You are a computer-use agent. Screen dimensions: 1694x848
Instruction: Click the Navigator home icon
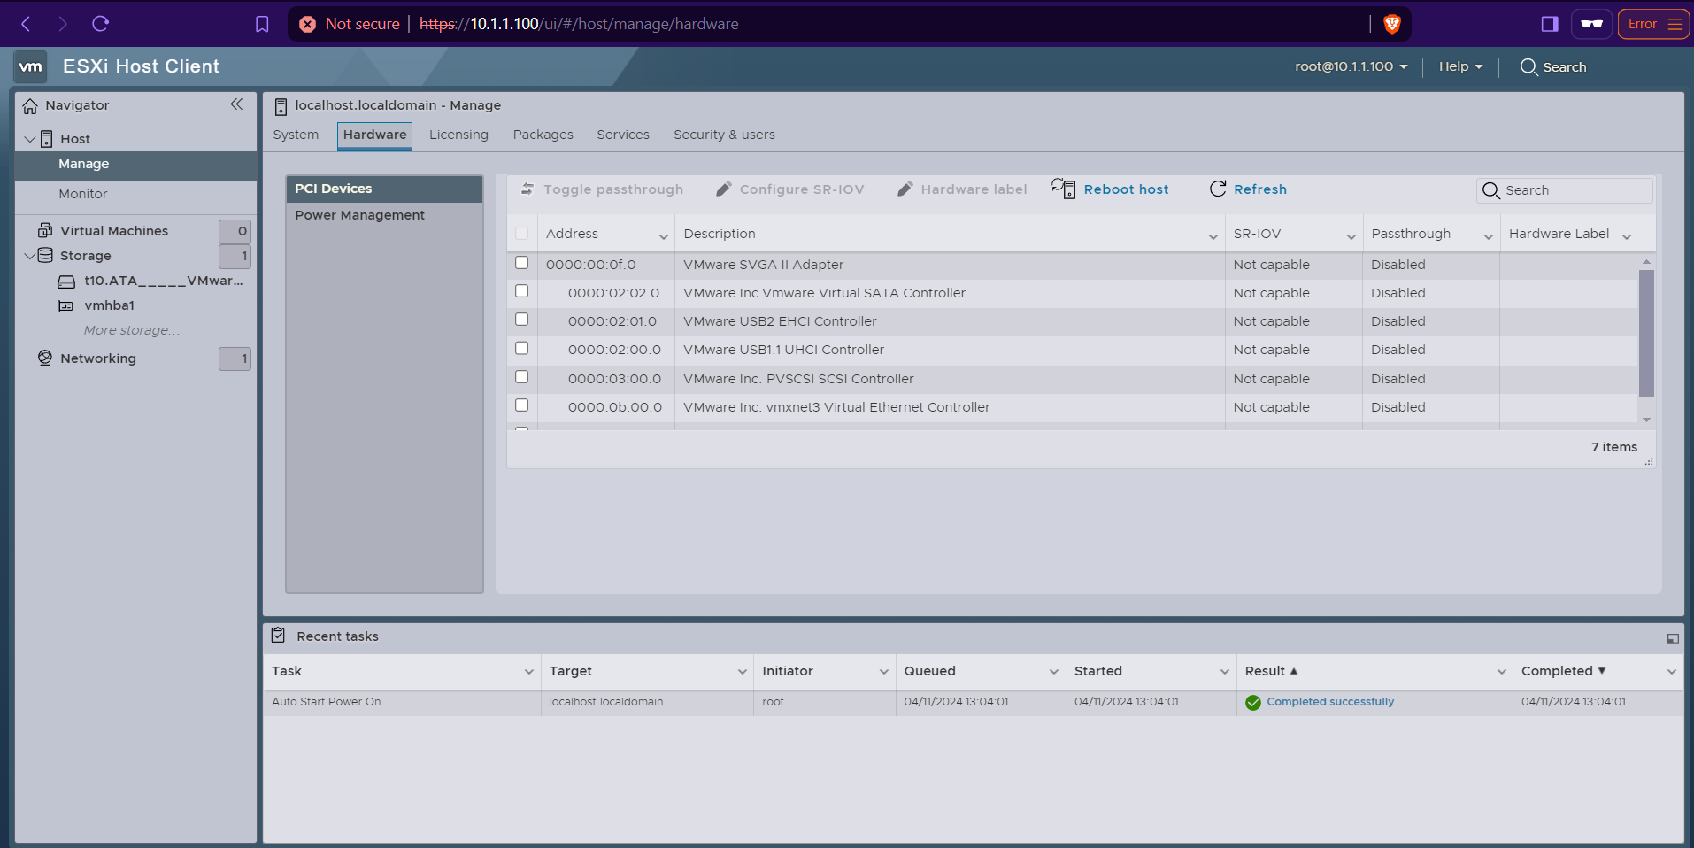(30, 106)
